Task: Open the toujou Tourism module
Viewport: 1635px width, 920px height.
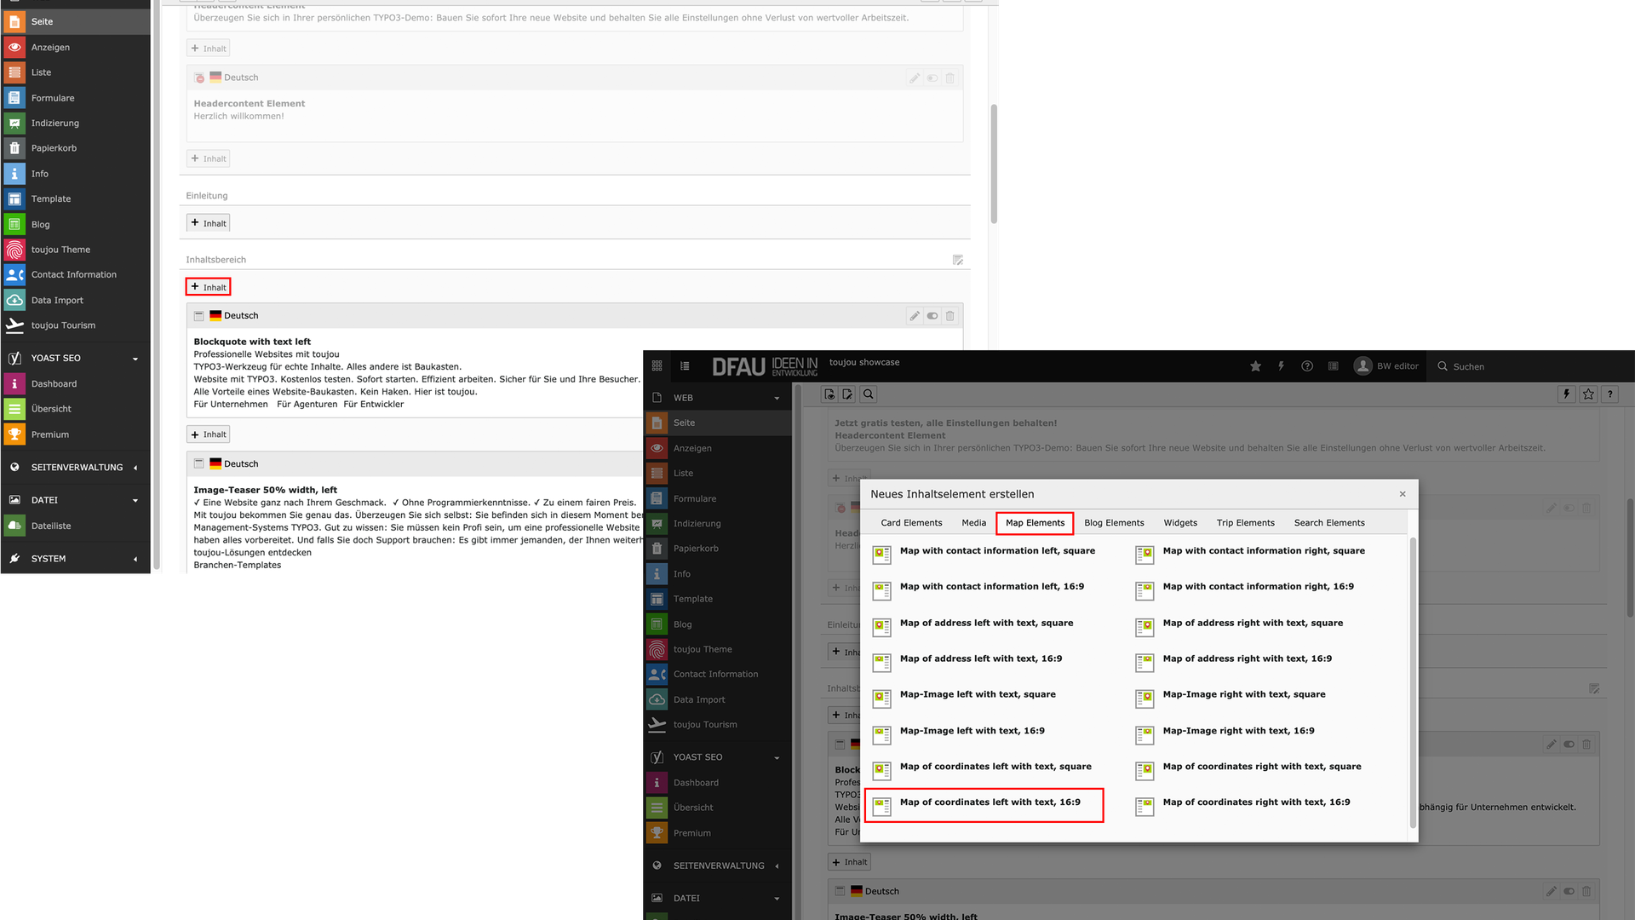Action: click(63, 325)
